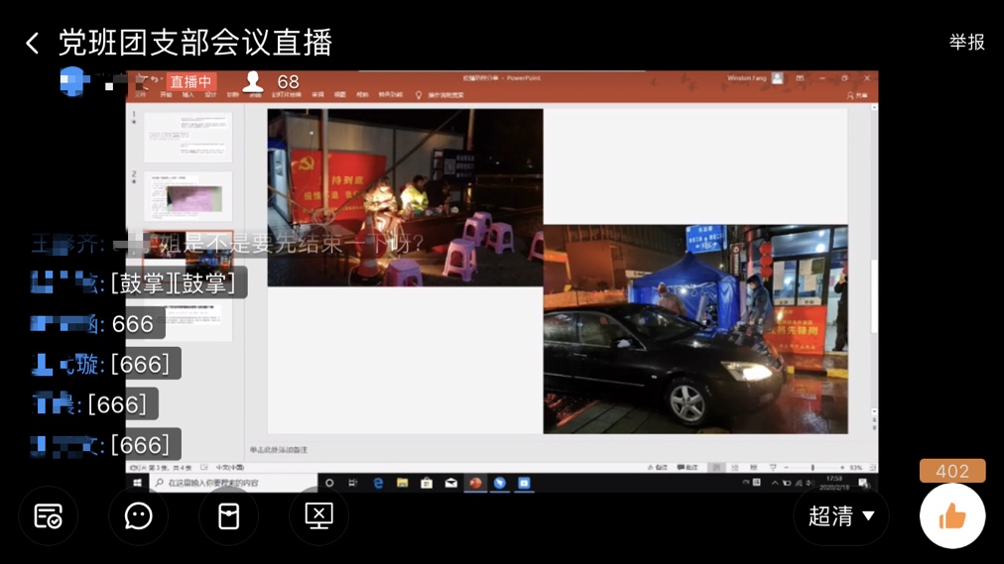Image resolution: width=1004 pixels, height=564 pixels.
Task: Select the 插入 ribbon tab in PowerPoint
Action: pos(188,95)
